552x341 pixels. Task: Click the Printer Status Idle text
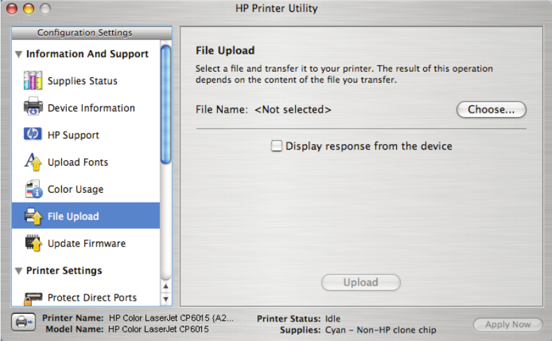pos(333,319)
